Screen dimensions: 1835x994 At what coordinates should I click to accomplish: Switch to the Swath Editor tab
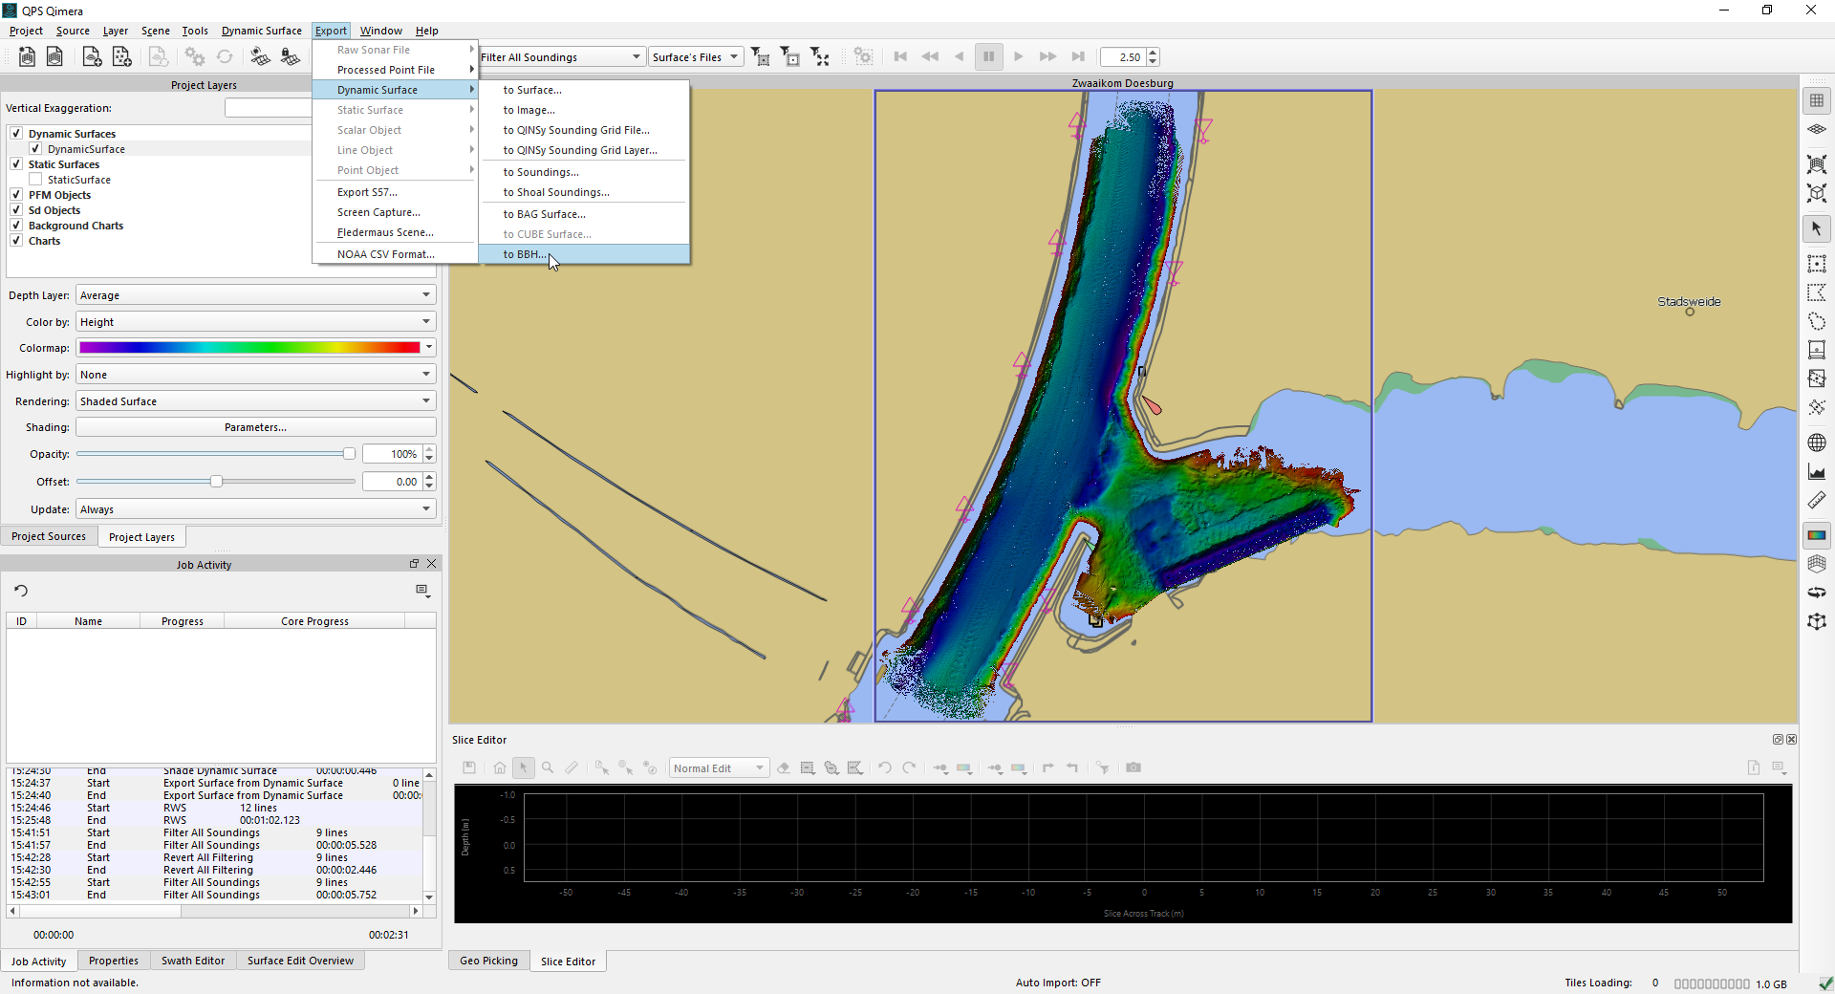[x=193, y=961]
